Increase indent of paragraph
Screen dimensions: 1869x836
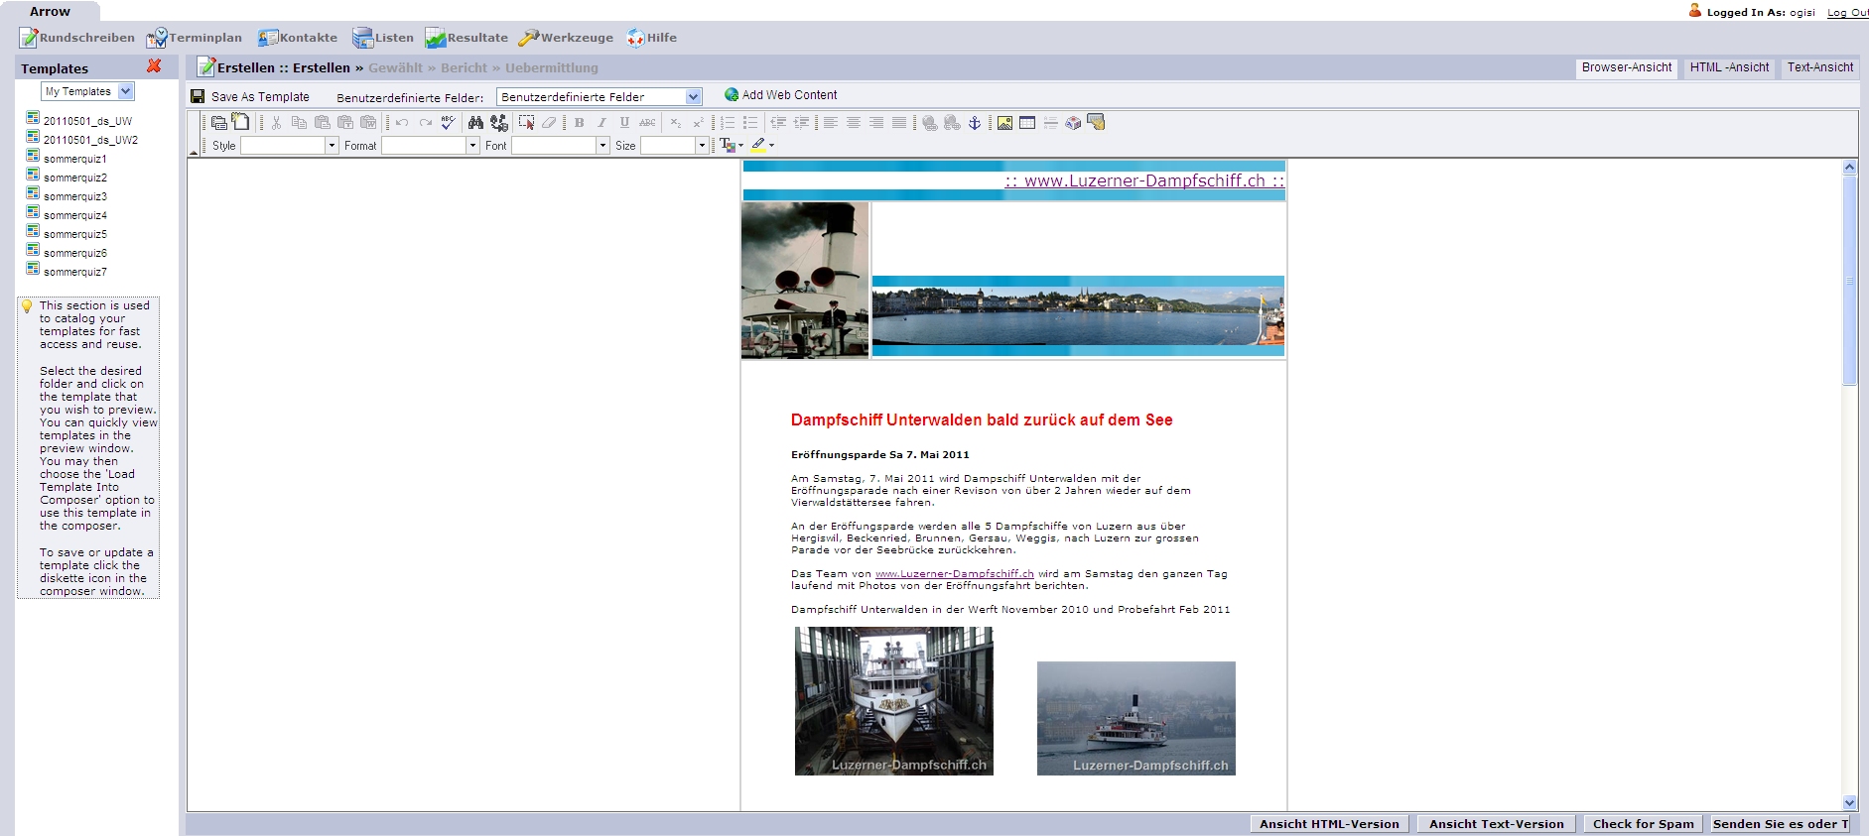pyautogui.click(x=801, y=123)
